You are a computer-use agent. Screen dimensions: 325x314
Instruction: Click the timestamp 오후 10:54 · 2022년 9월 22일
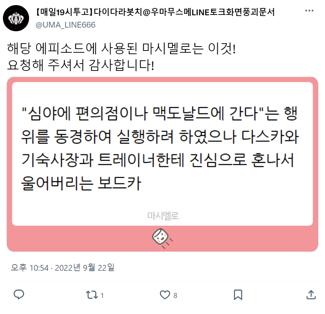click(63, 267)
